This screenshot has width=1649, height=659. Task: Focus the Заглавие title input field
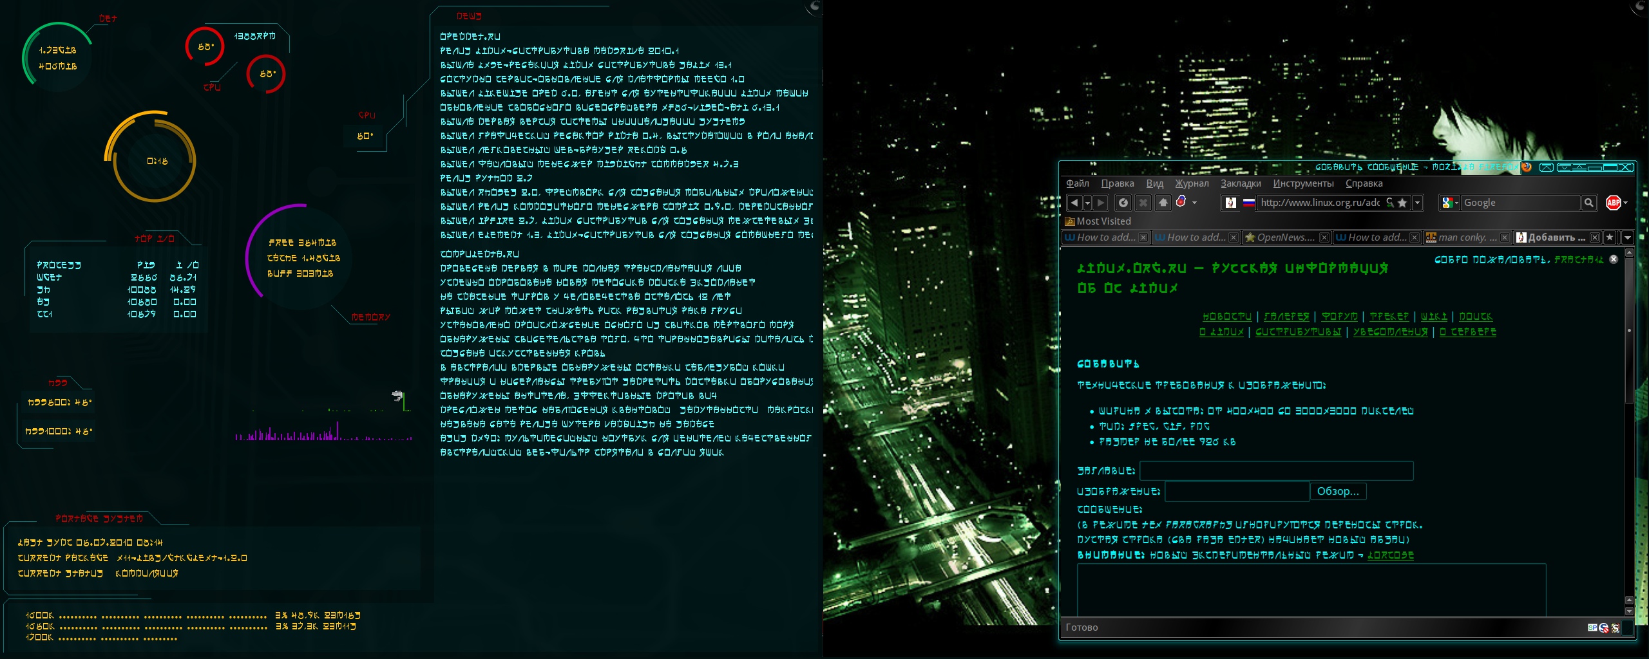tap(1277, 471)
